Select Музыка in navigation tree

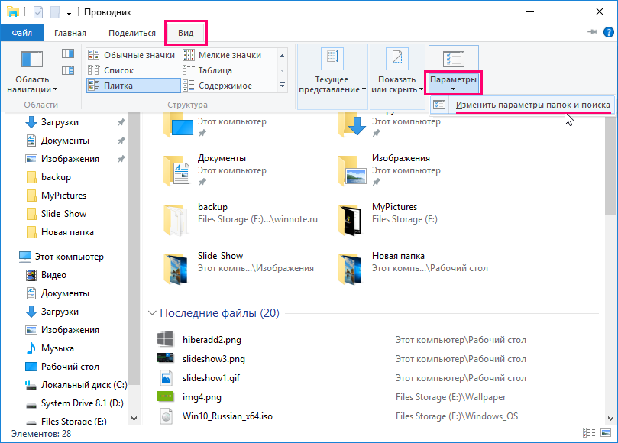pyautogui.click(x=57, y=348)
